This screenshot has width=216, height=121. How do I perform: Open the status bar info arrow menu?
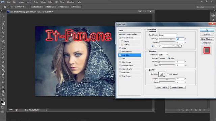47,110
